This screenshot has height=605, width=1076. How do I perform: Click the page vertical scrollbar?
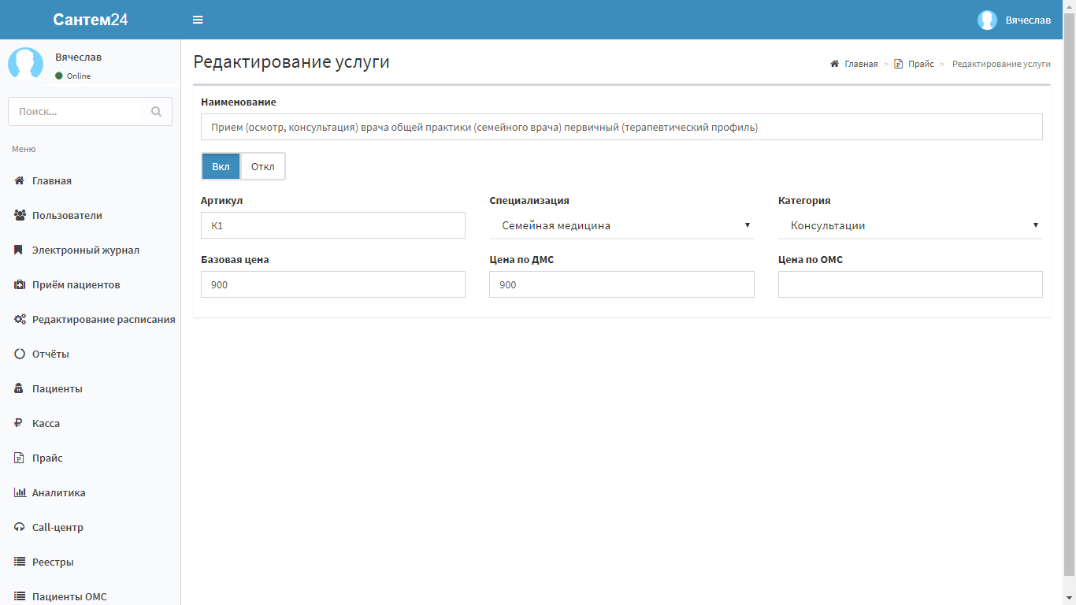click(x=1069, y=293)
